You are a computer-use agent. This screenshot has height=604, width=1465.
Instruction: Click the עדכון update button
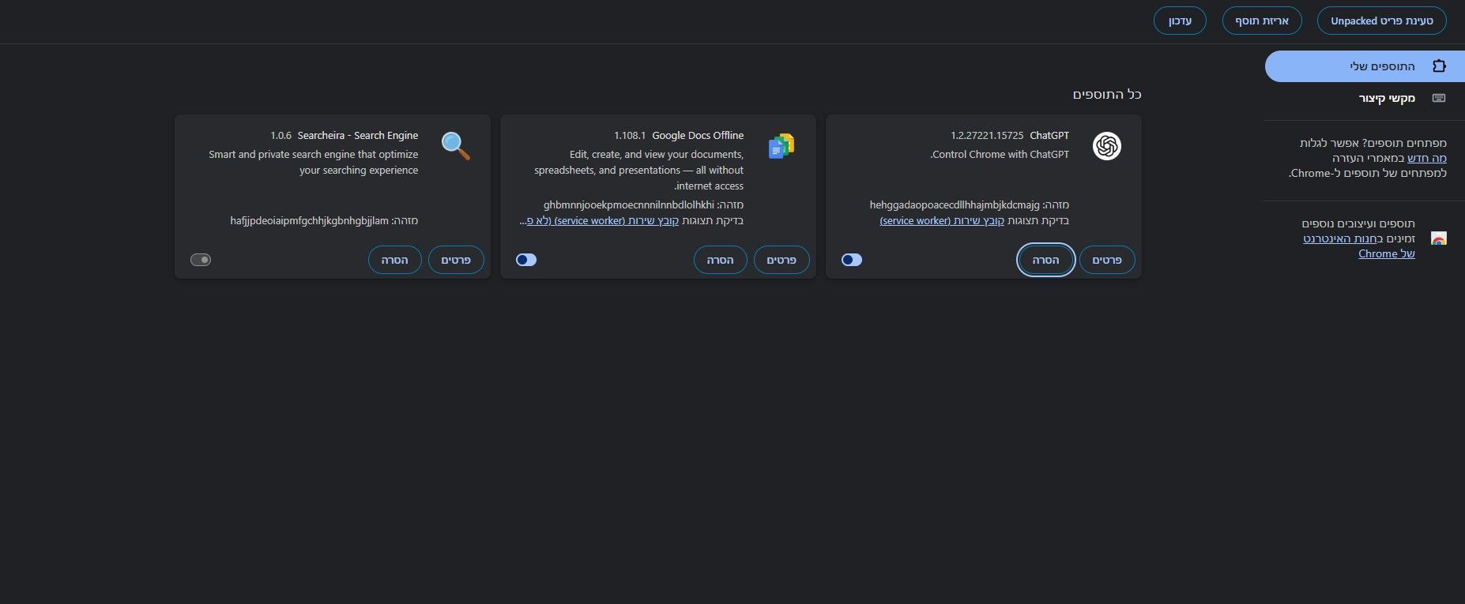point(1180,21)
